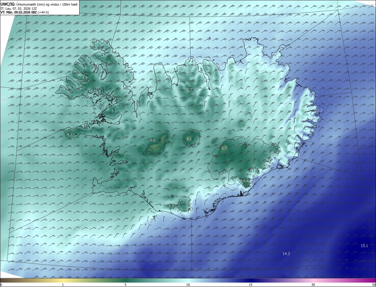Click the colour scale tick label 30
376x287 pixels.
coord(313,285)
